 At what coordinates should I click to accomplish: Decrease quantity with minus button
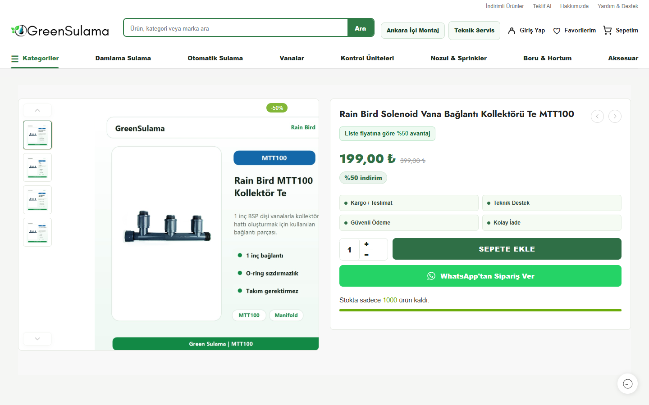[366, 255]
